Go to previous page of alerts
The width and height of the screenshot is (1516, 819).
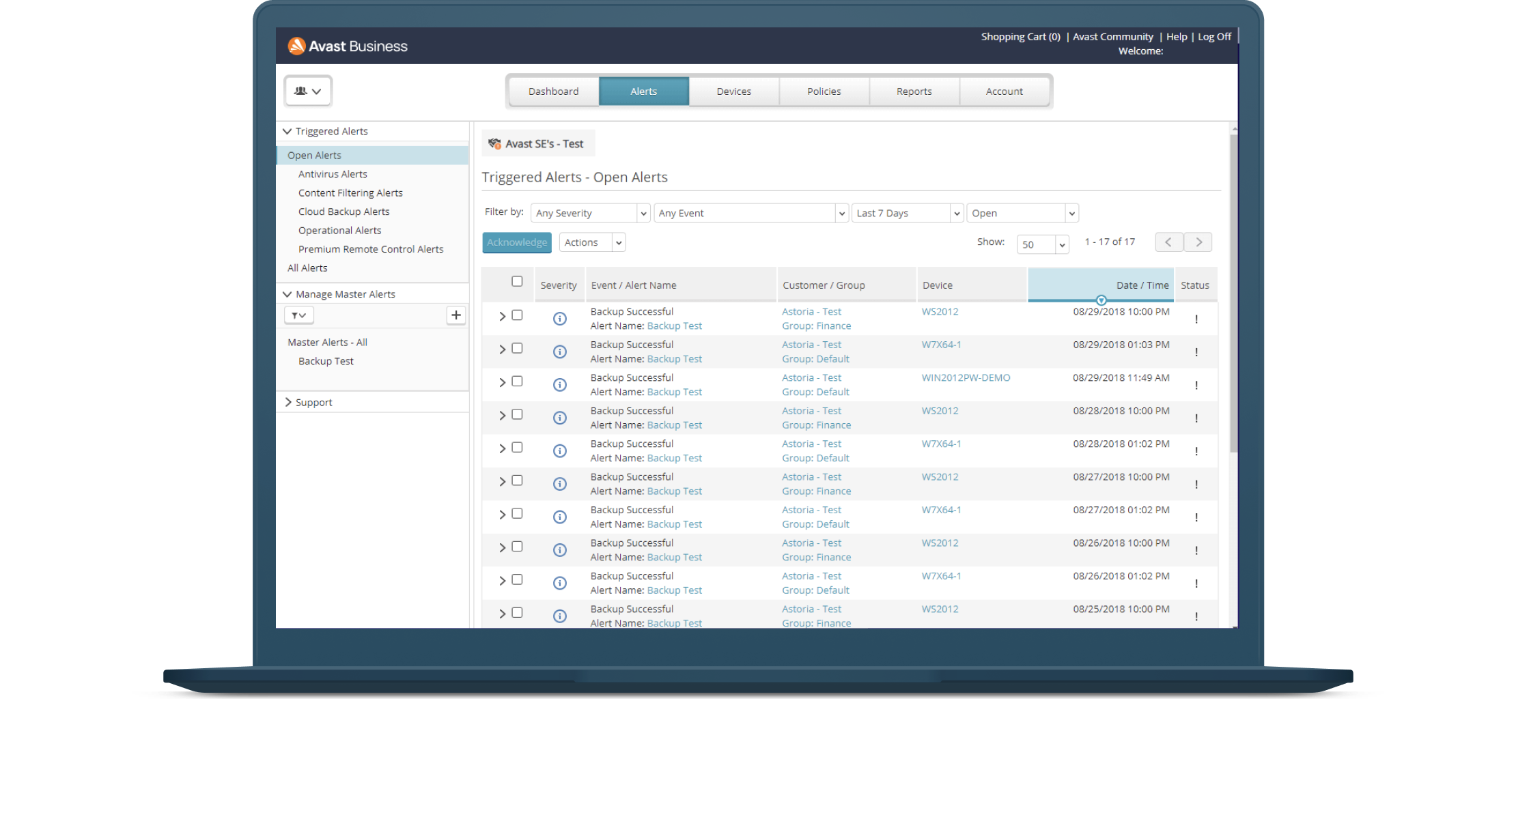[x=1168, y=242]
